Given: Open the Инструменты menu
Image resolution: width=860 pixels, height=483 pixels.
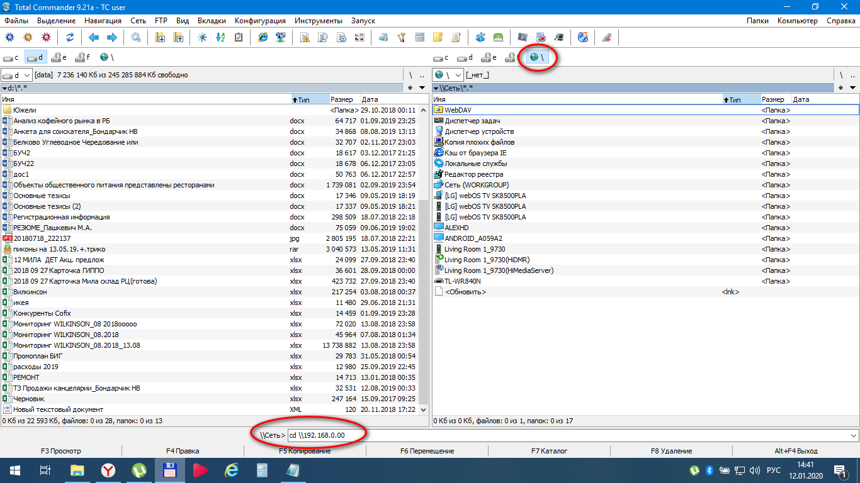Looking at the screenshot, I should [319, 21].
